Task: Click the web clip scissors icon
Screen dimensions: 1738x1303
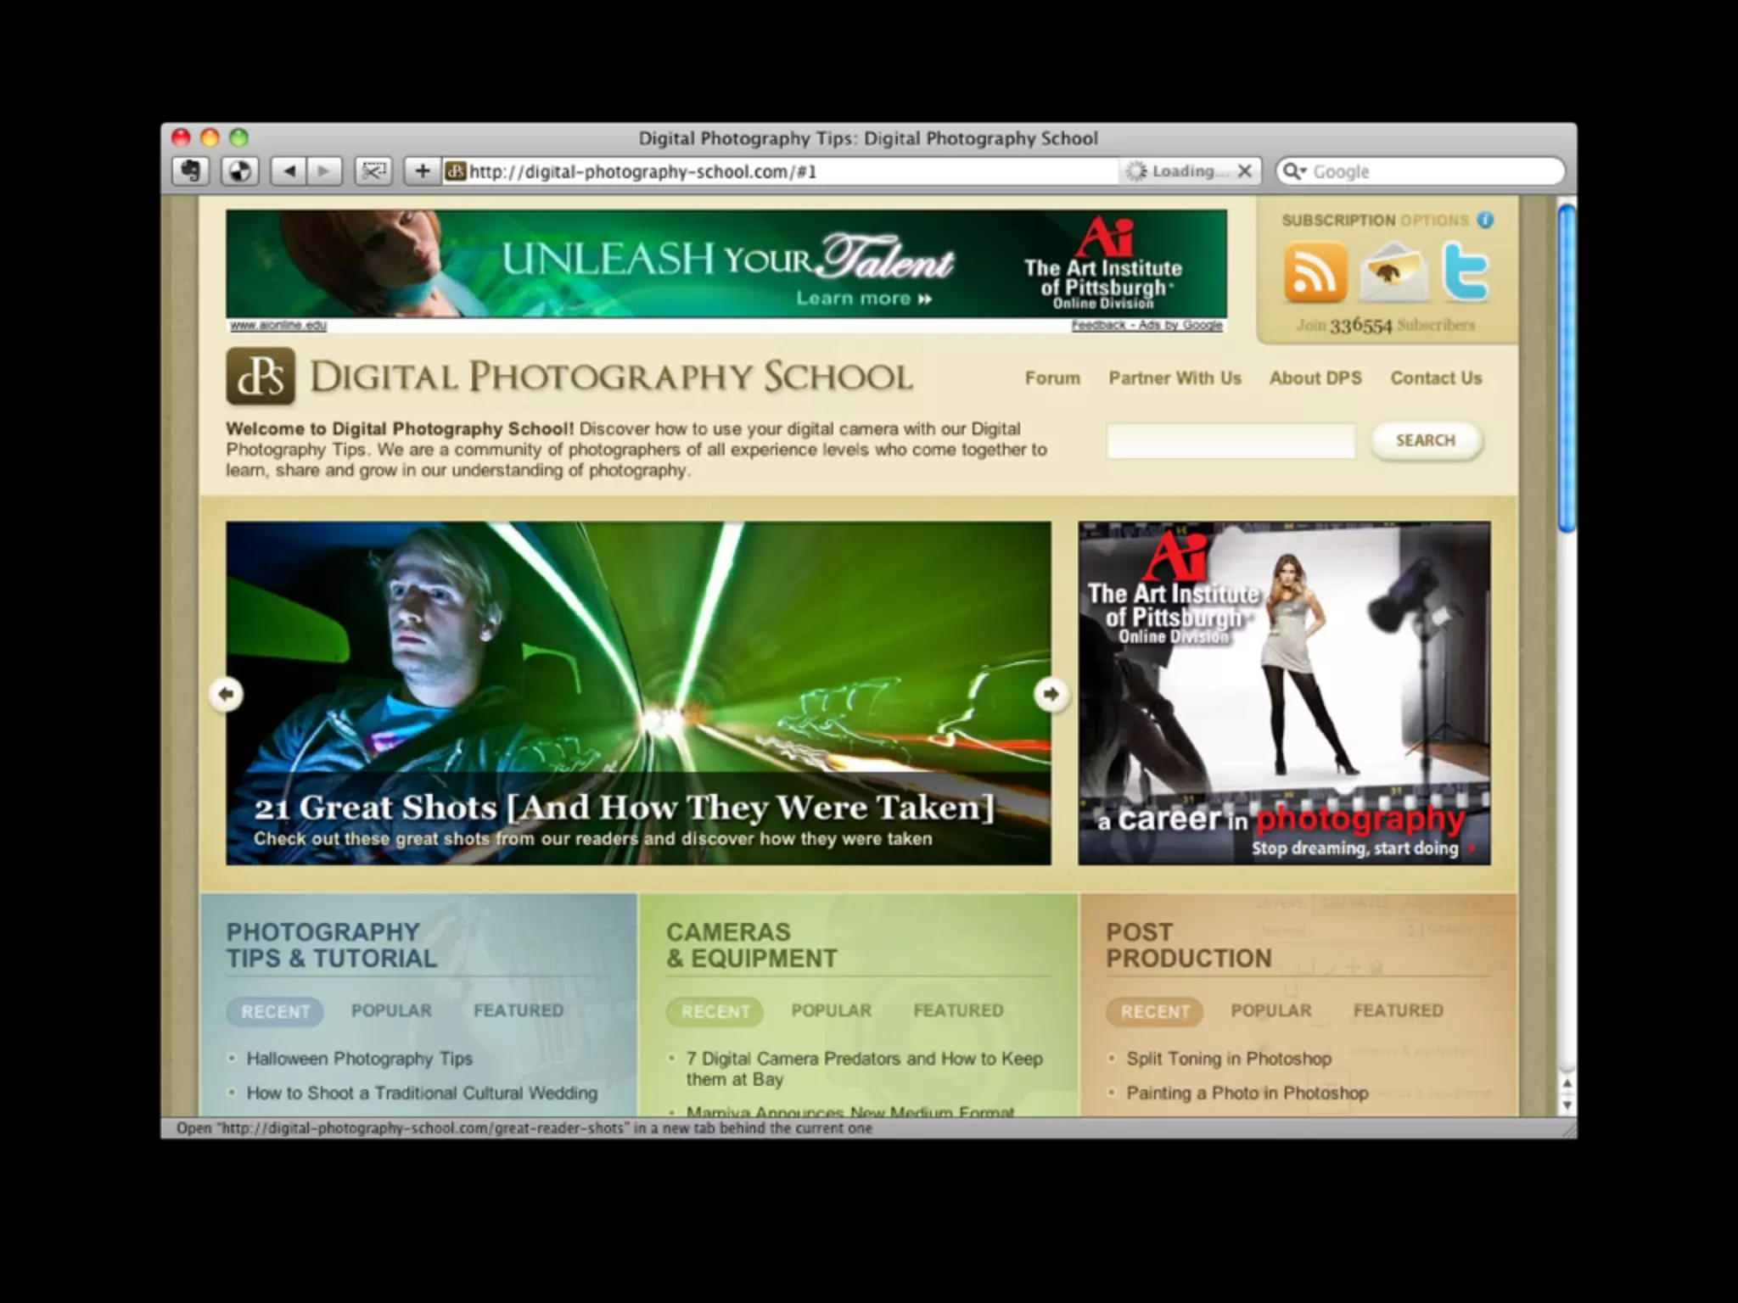Action: coord(373,171)
